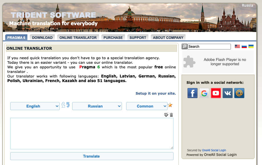Image resolution: width=262 pixels, height=165 pixels.
Task: Focus the Search input field
Action: point(209,47)
